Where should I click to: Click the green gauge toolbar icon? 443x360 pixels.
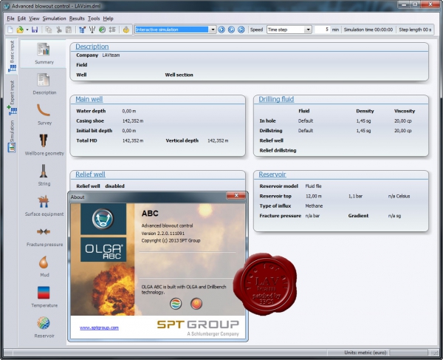pyautogui.click(x=103, y=30)
